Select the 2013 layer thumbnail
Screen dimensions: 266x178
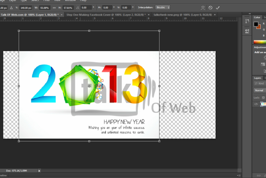263,104
